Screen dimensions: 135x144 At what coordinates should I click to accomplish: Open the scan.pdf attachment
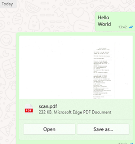tap(49, 129)
